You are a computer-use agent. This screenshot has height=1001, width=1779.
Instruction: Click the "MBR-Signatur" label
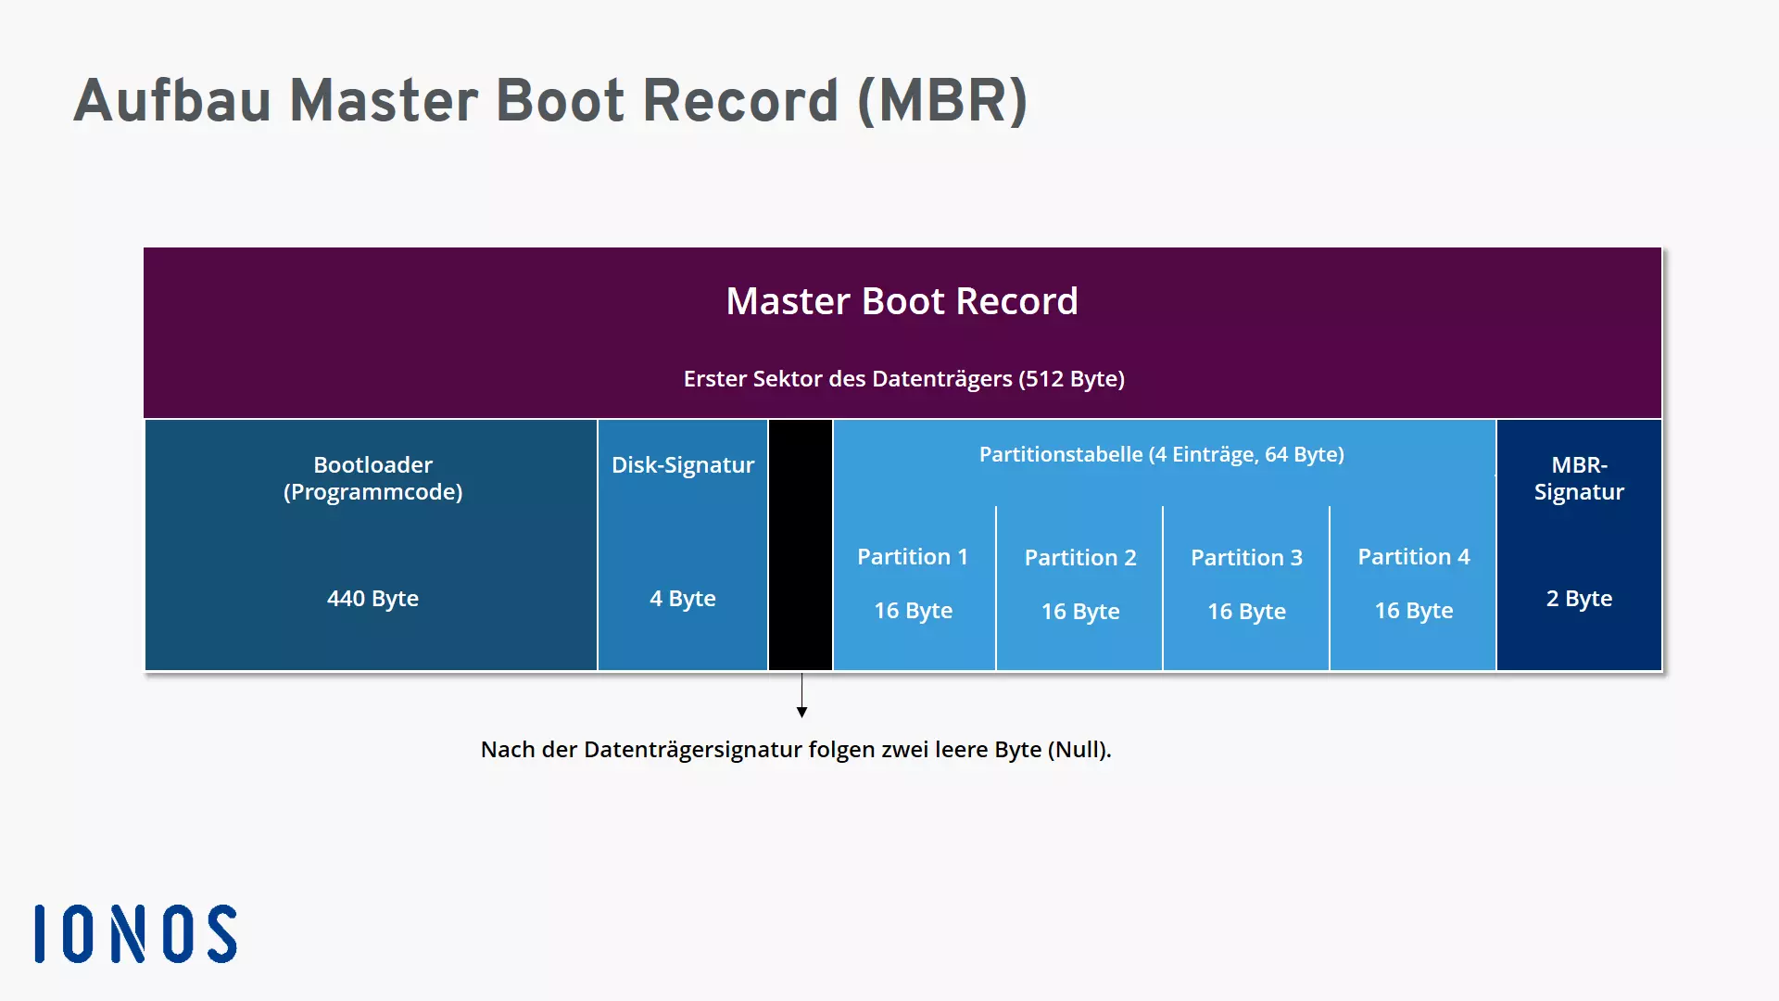[x=1579, y=478]
